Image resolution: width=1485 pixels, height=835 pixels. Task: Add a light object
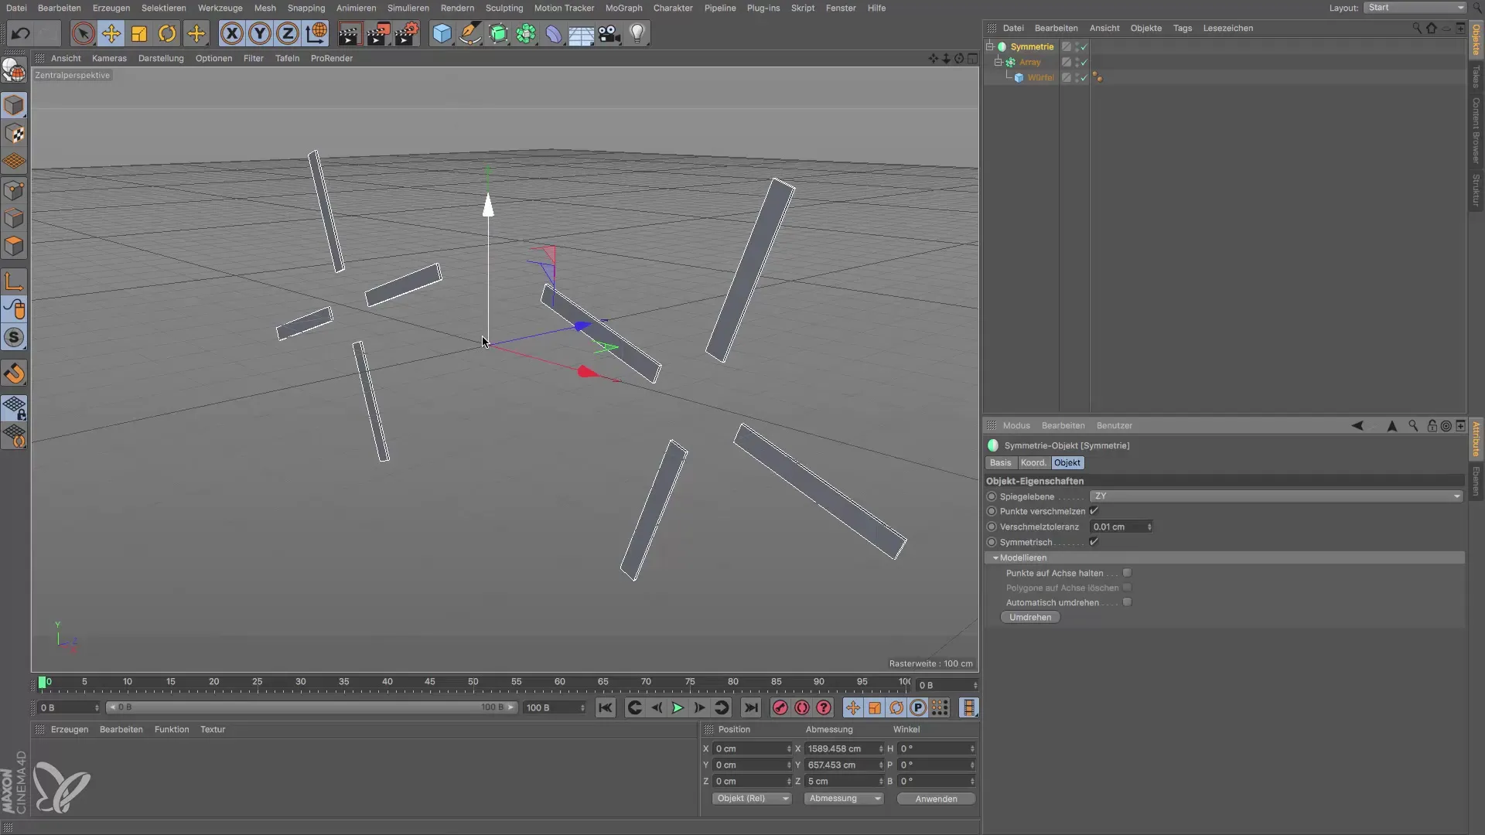637,34
